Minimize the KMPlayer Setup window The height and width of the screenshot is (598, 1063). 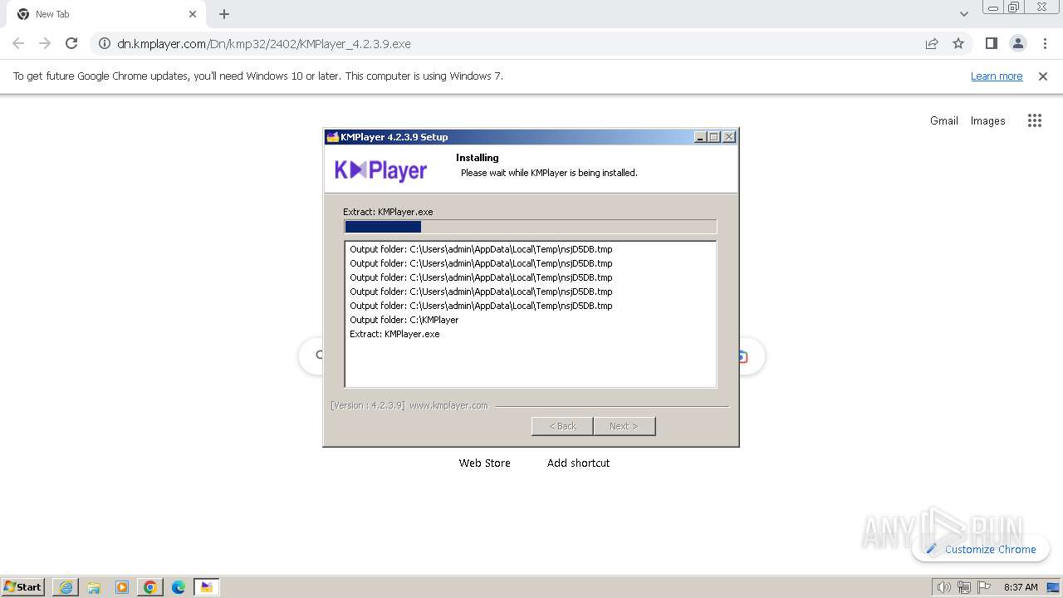pos(700,137)
